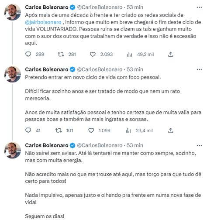This screenshot has height=223, width=207.
Task: Open Carlos Bolsonaro name on second tweet
Action: (x=47, y=69)
